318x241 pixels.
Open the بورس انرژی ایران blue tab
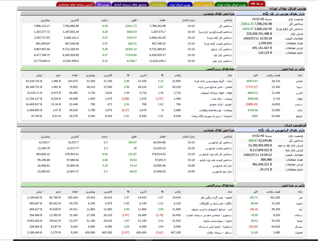tap(180, 4)
